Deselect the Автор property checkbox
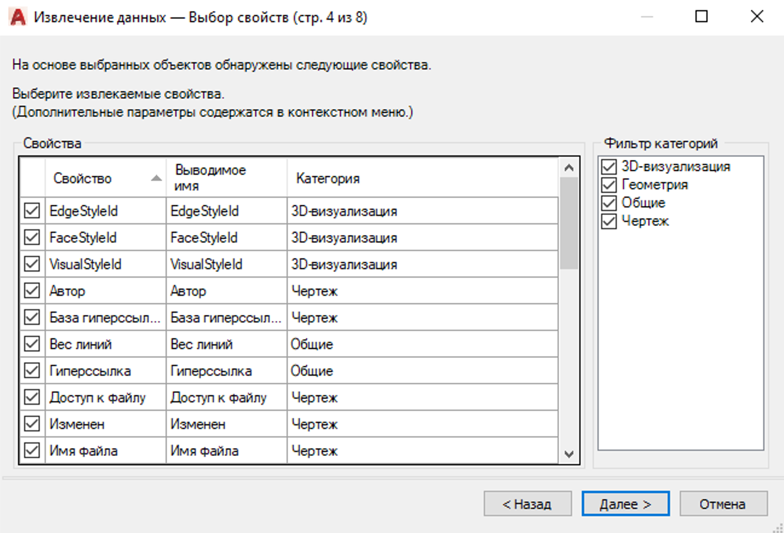 pos(32,291)
